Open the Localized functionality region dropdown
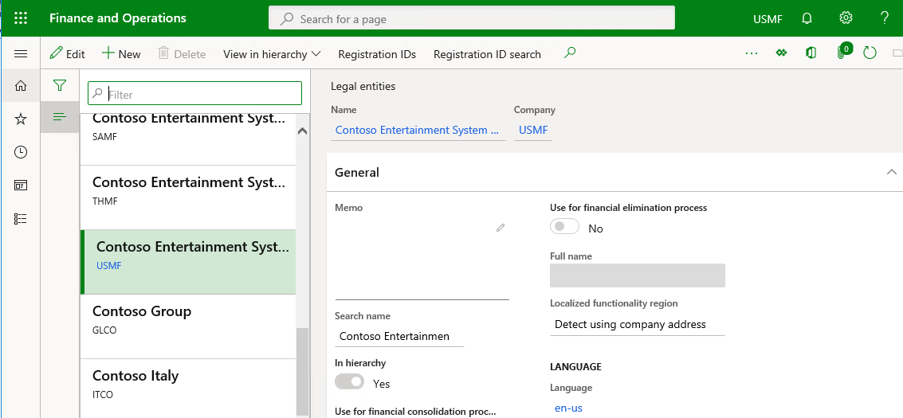The width and height of the screenshot is (903, 418). (x=638, y=324)
